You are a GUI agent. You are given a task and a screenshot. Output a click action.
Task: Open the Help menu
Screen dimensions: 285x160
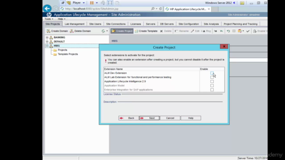[x=61, y=19]
